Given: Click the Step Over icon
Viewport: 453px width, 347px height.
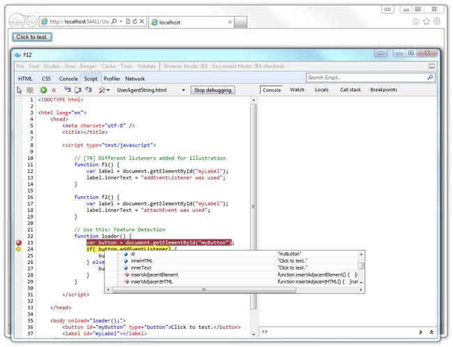Looking at the screenshot, I should [78, 90].
